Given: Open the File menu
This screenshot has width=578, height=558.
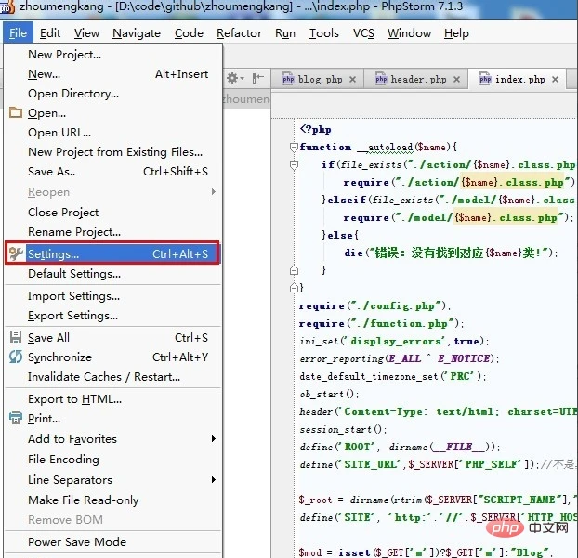Looking at the screenshot, I should (x=18, y=33).
